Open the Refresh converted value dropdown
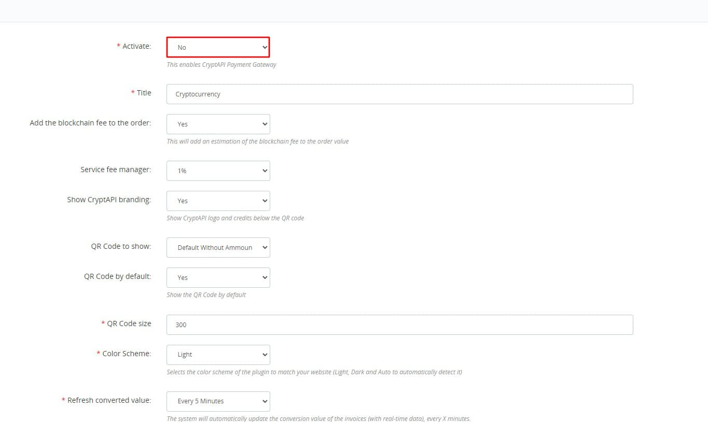 (x=218, y=401)
